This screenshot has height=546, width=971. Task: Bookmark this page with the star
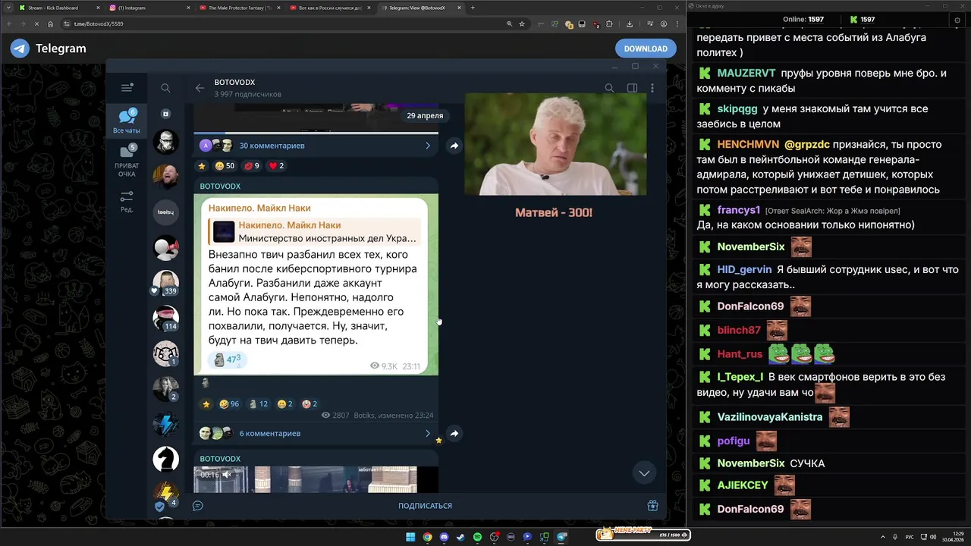(522, 24)
